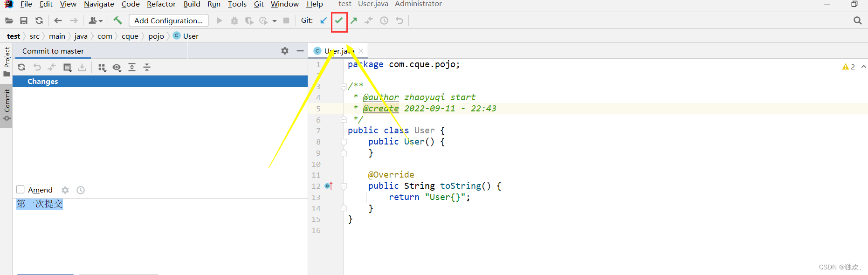The height and width of the screenshot is (275, 868).
Task: Hide the Commit panel with minus icon
Action: (x=300, y=51)
